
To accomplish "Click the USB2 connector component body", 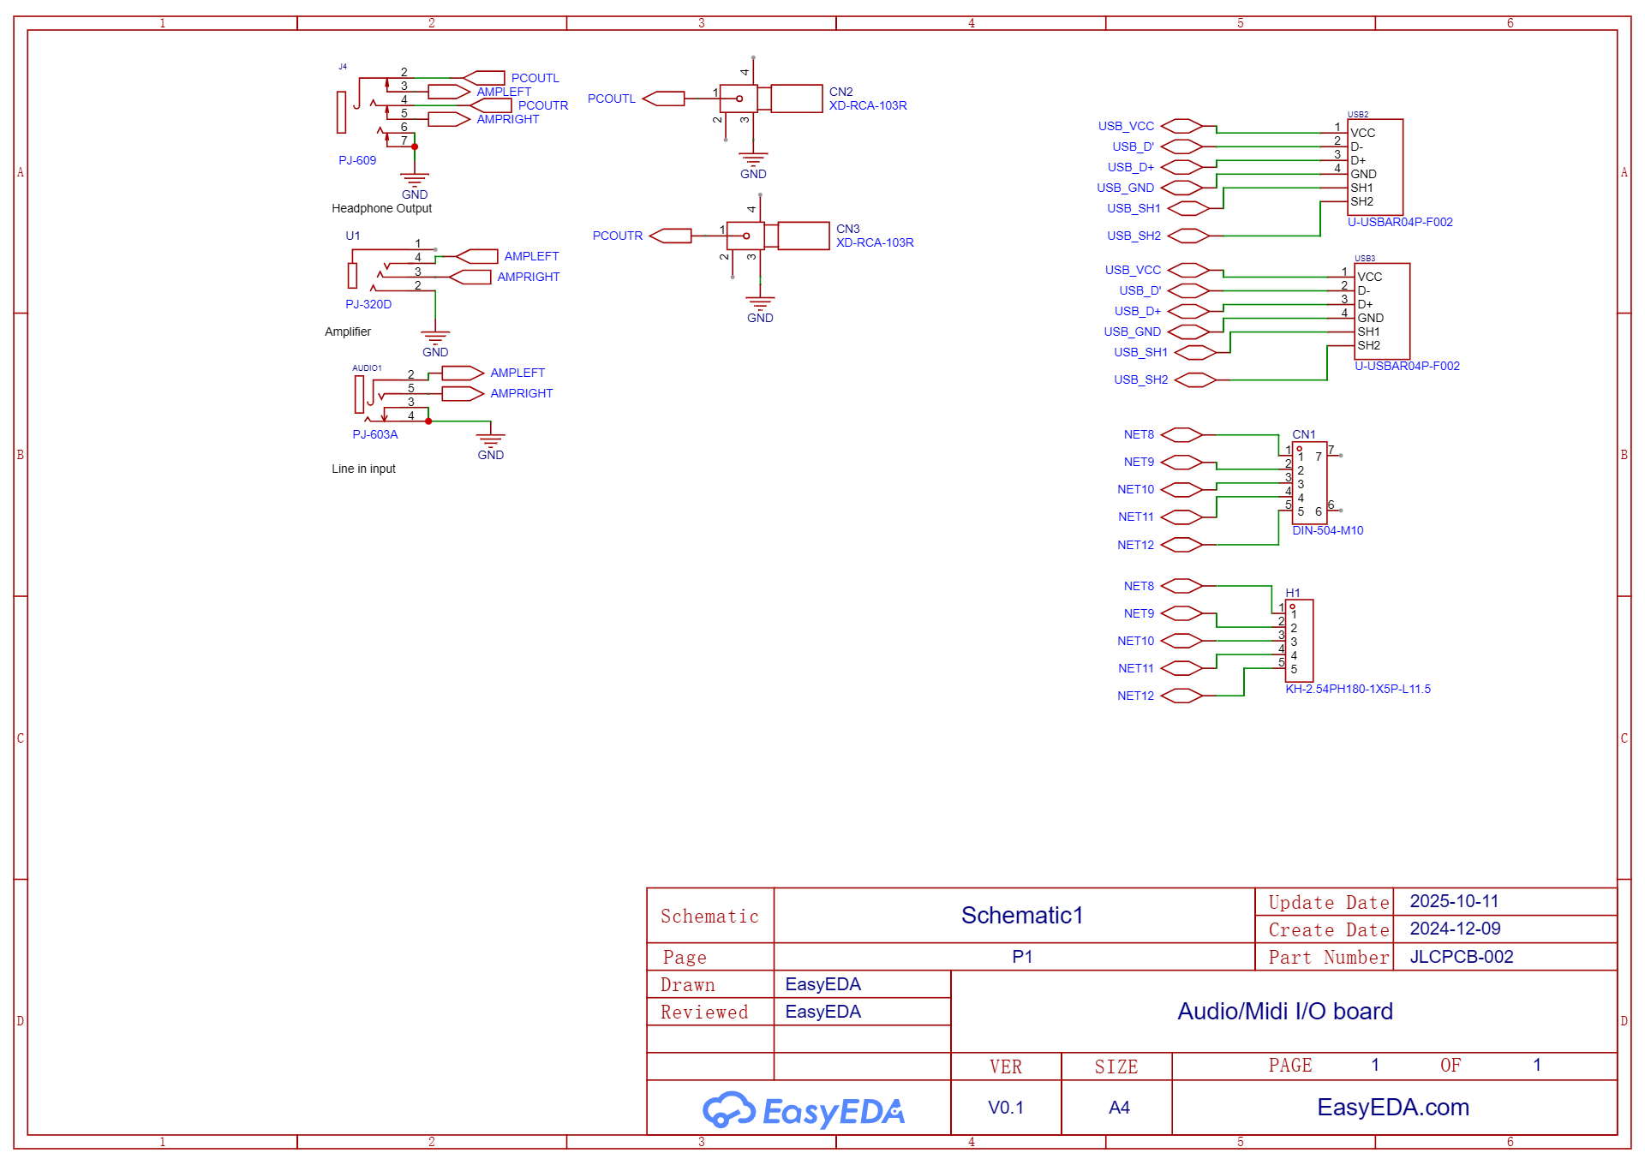I will 1374,167.
